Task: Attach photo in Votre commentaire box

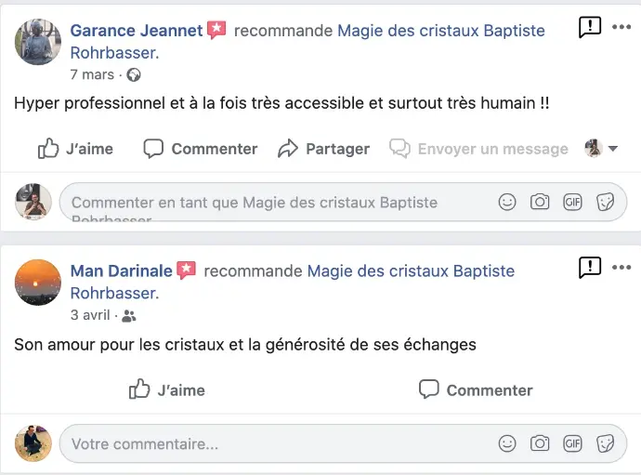Action: [540, 443]
